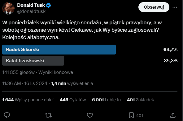Open Donald Tusk's profile picture
This screenshot has width=183, height=121.
coord(8,8)
